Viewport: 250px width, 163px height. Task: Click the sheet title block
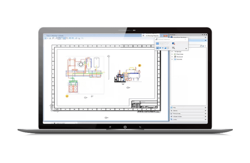(144, 105)
